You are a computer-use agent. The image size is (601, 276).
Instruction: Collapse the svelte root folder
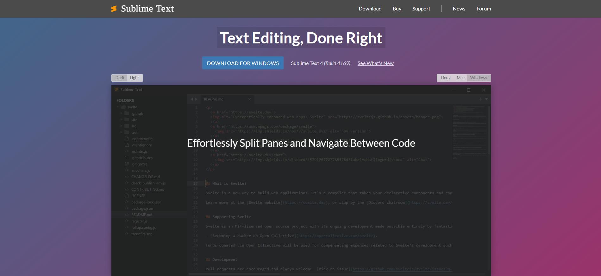(x=118, y=107)
